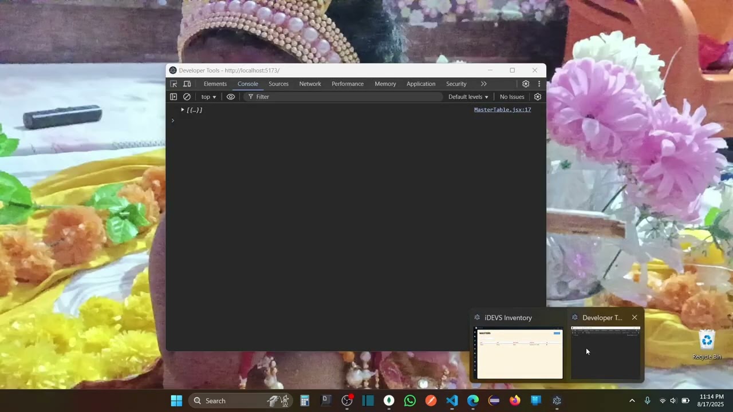Click the active Electron app taskbar icon
Image resolution: width=733 pixels, height=412 pixels.
pos(557,401)
